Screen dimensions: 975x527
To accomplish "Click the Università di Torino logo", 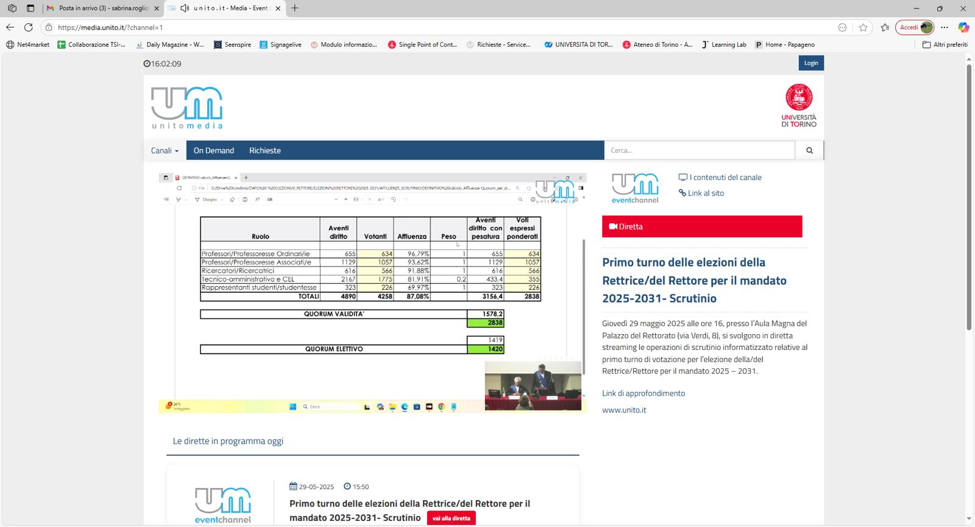I will coord(798,105).
